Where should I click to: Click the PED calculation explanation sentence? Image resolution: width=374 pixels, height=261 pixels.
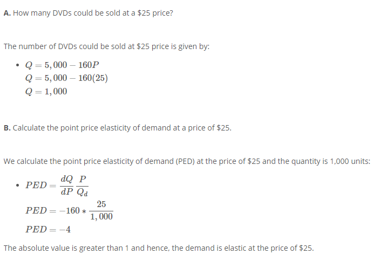tap(187, 161)
